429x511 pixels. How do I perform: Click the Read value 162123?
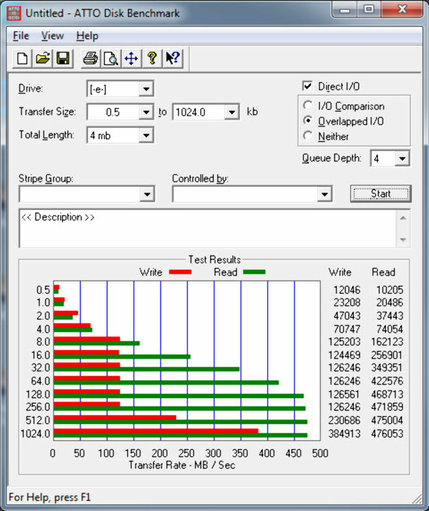[x=387, y=342]
